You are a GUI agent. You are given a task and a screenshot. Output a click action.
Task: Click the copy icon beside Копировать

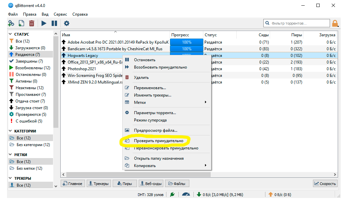[x=127, y=165]
